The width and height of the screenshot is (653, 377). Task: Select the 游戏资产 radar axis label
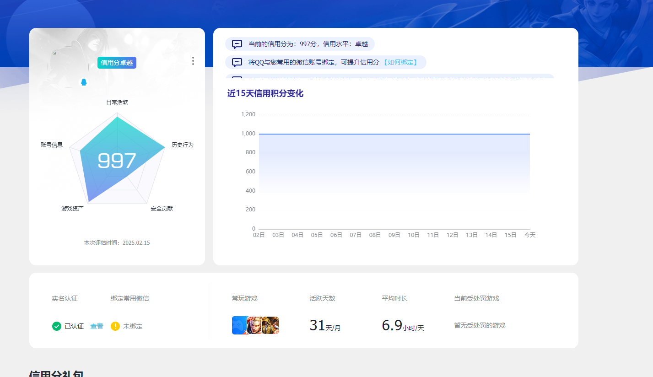click(x=73, y=208)
